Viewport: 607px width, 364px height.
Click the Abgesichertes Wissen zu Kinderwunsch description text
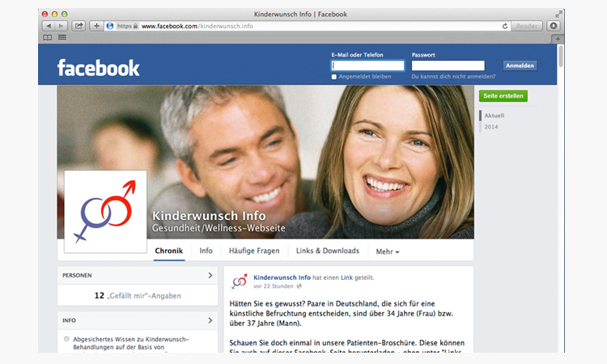point(131,343)
